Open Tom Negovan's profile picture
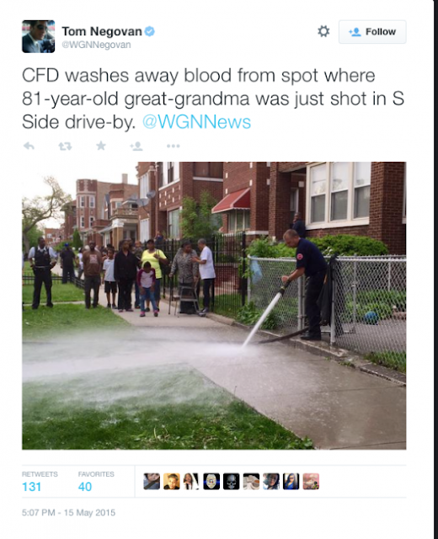Screen dimensions: 438x539 [x=38, y=36]
